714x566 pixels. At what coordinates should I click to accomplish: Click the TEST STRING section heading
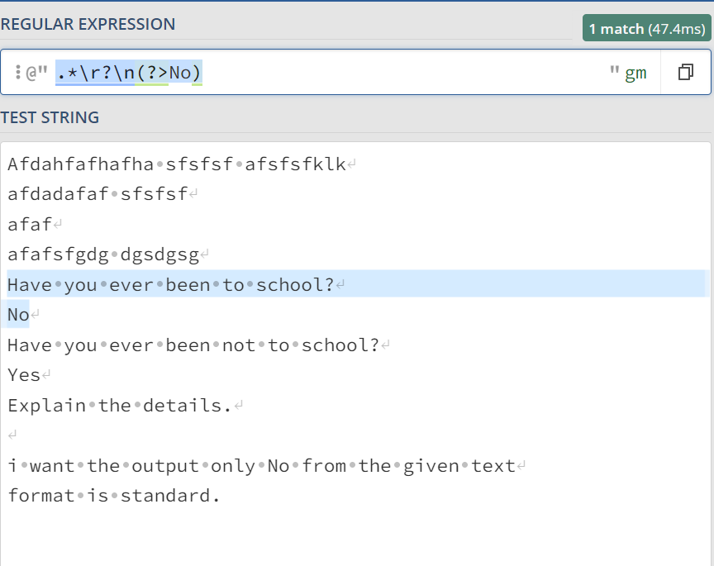50,117
